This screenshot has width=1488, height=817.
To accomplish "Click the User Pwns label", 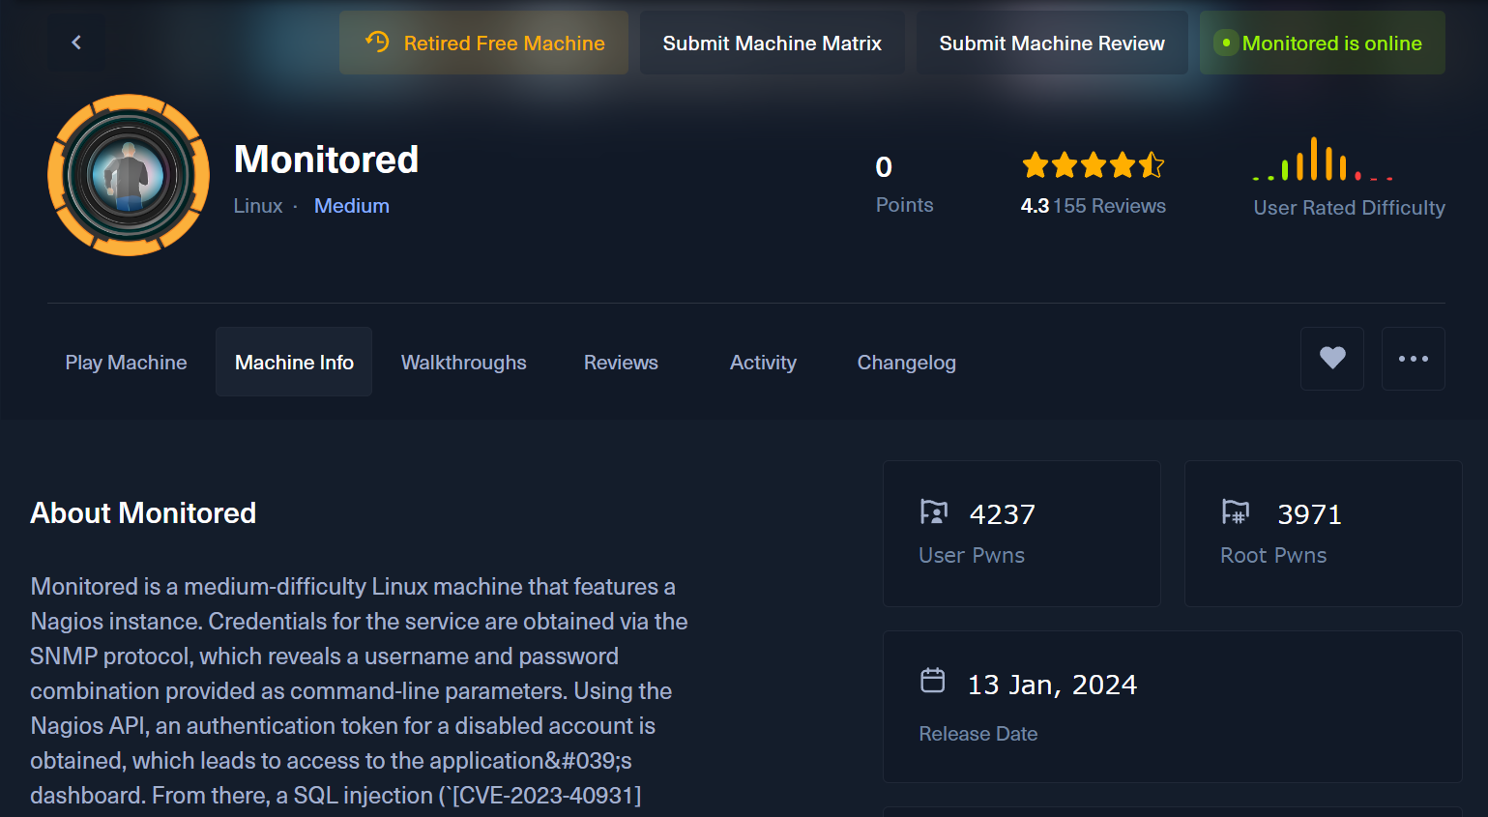I will [972, 556].
